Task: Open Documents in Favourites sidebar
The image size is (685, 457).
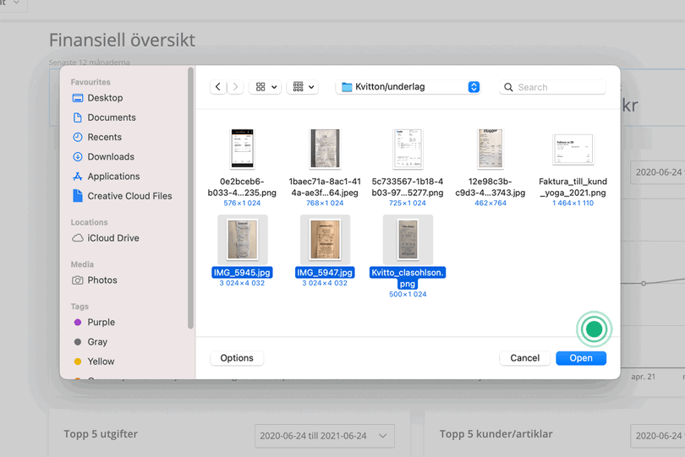Action: click(x=111, y=117)
